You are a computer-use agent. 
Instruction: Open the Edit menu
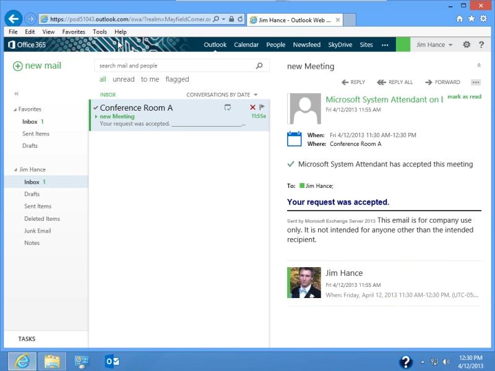[x=30, y=32]
